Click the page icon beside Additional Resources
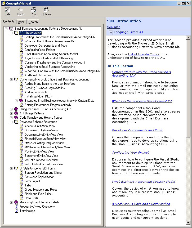 pyautogui.click(x=22, y=75)
